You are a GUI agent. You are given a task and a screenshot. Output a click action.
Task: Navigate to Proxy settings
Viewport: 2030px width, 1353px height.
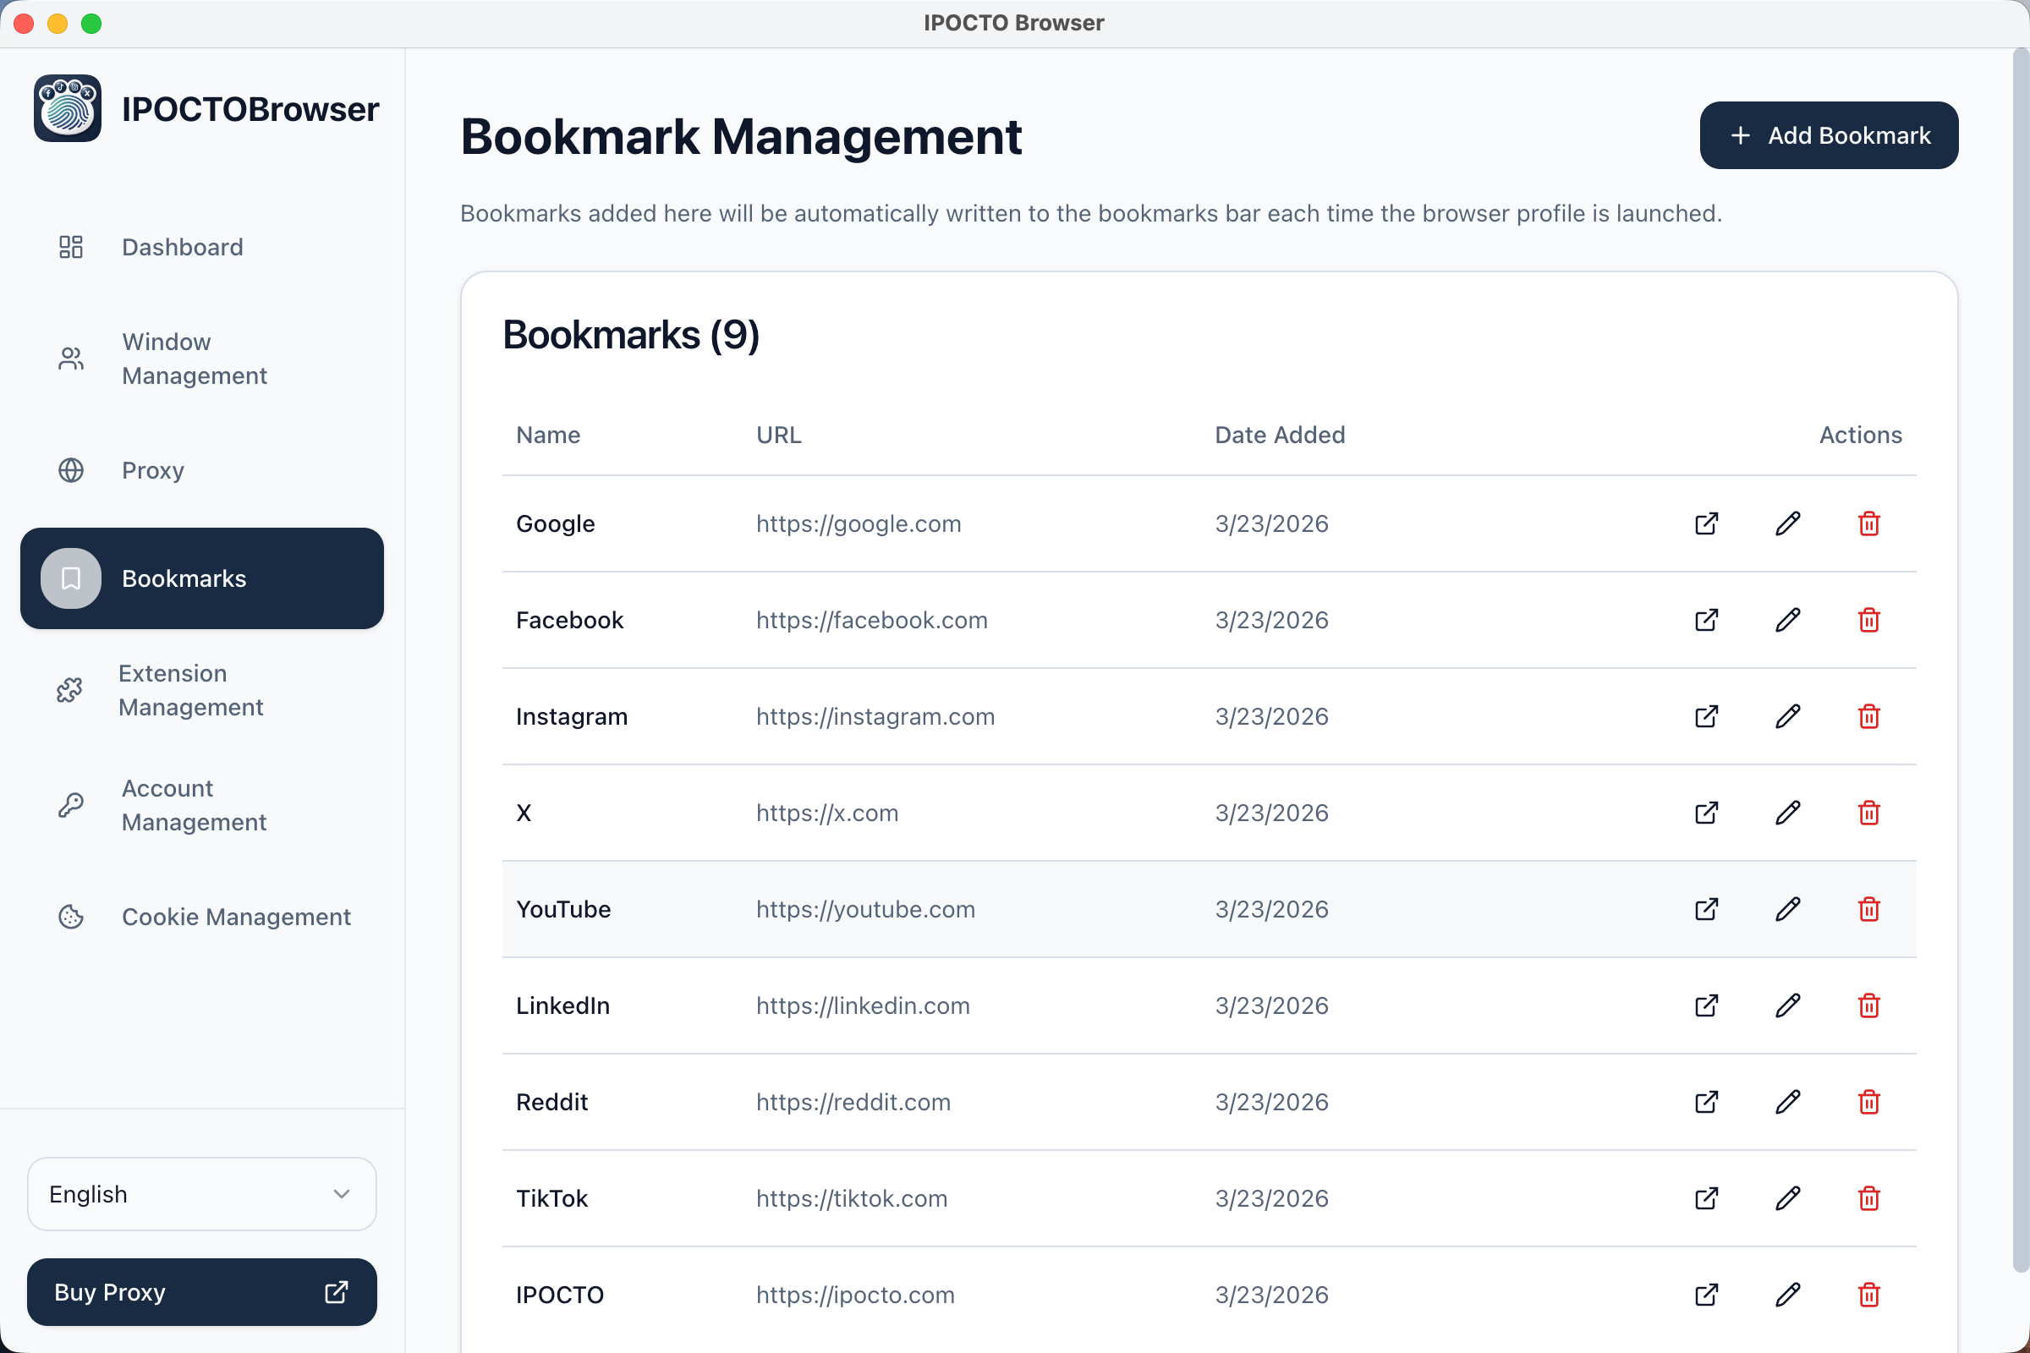pos(202,470)
